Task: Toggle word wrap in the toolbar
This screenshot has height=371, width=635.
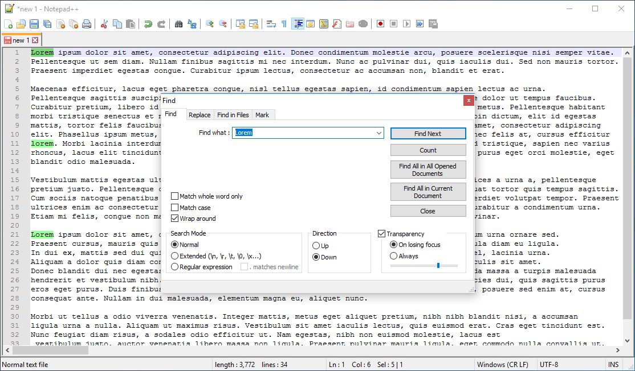Action: coord(271,24)
